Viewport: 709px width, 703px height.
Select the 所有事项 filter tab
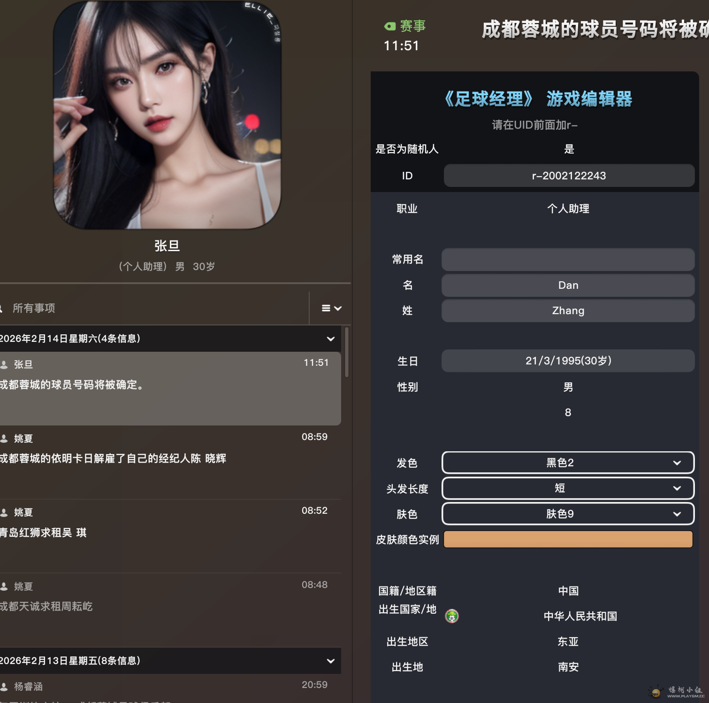(34, 308)
